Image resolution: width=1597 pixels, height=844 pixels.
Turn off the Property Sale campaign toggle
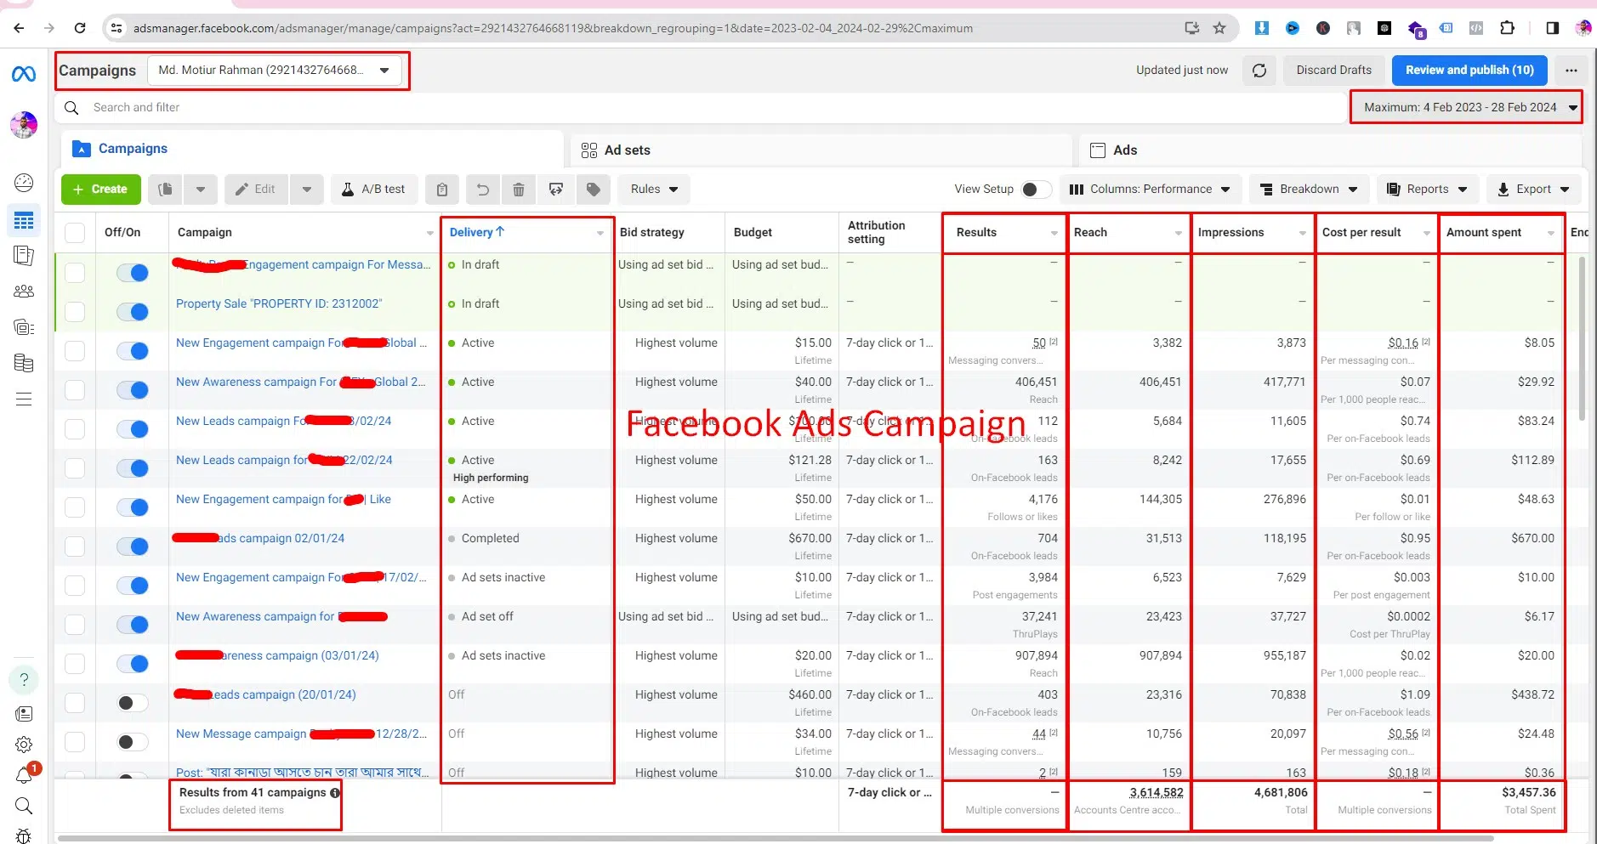(133, 312)
